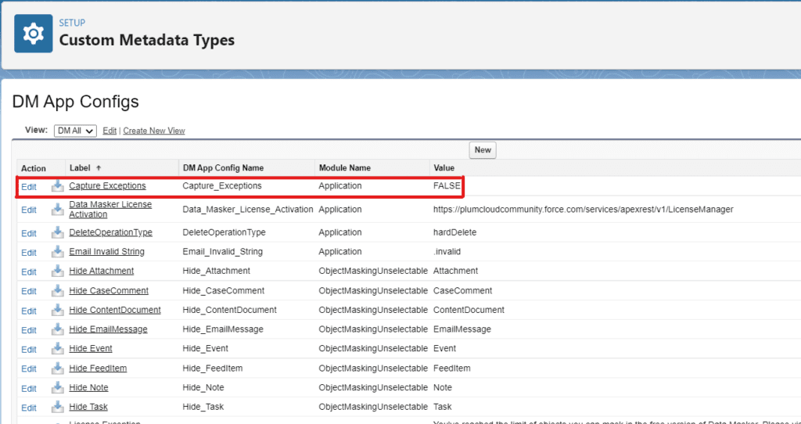Edit the Hide FeedItem row

29,368
